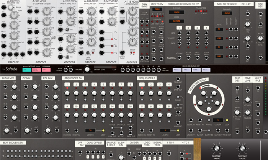Open the Quadraphonic ROTATE mode selector

pyautogui.click(x=176, y=21)
